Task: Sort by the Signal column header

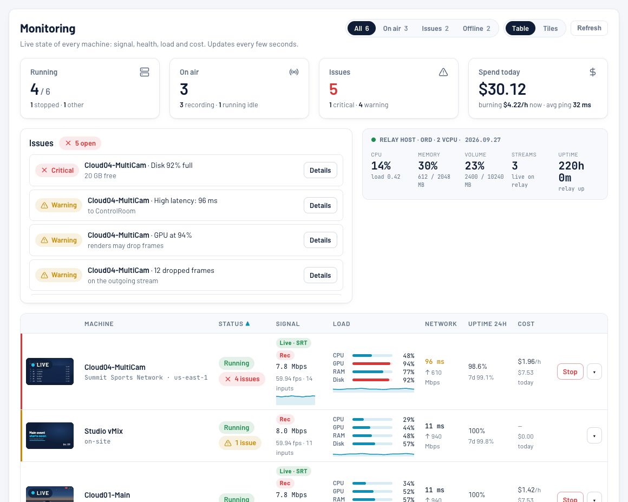Action: click(x=287, y=324)
